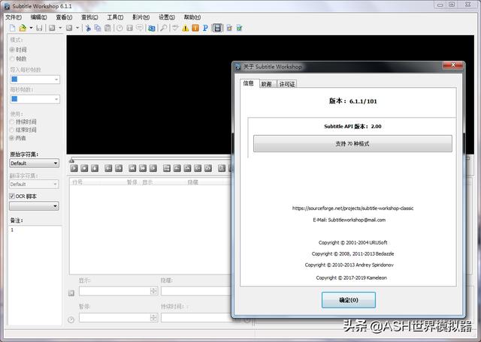Close the 关于 Subtitle Workshop dialog

pos(452,65)
